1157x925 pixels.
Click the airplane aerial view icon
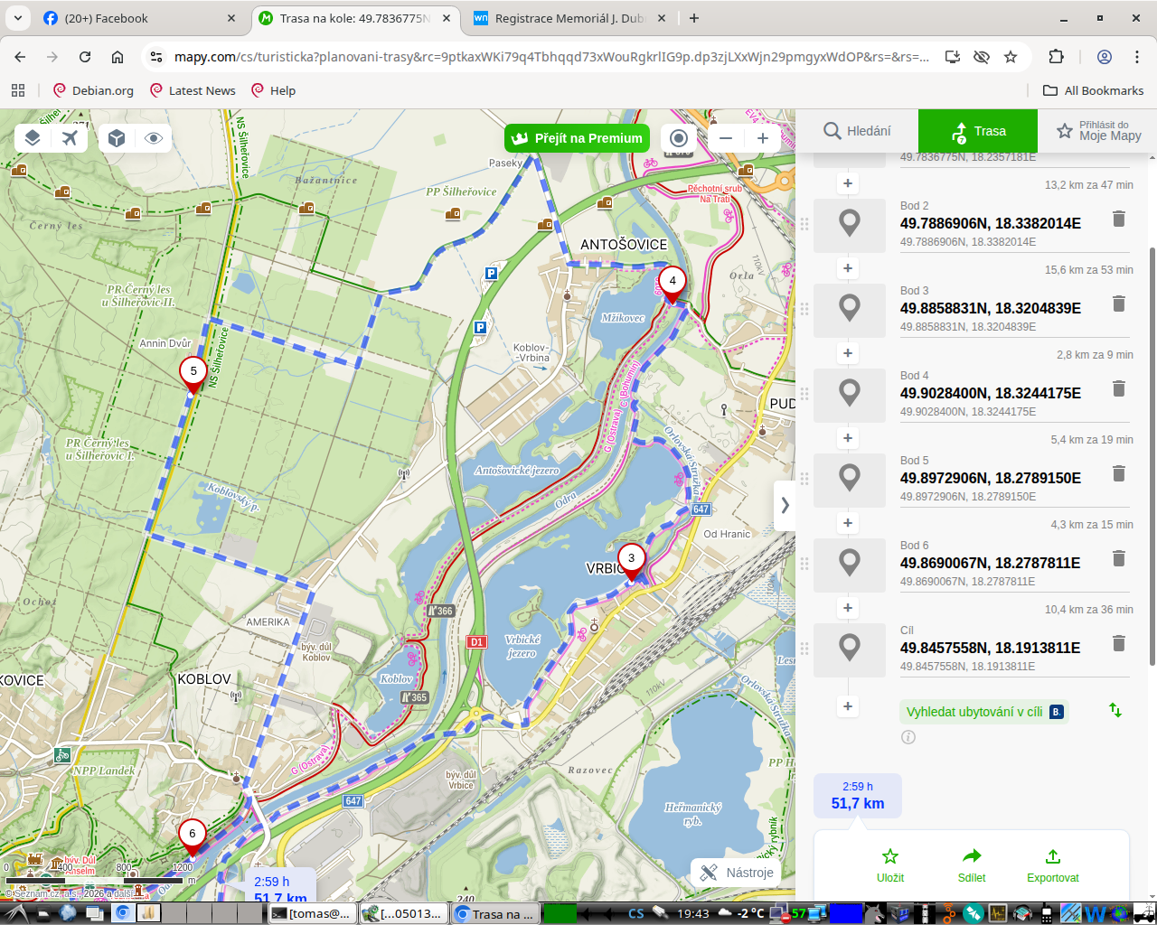pos(70,138)
